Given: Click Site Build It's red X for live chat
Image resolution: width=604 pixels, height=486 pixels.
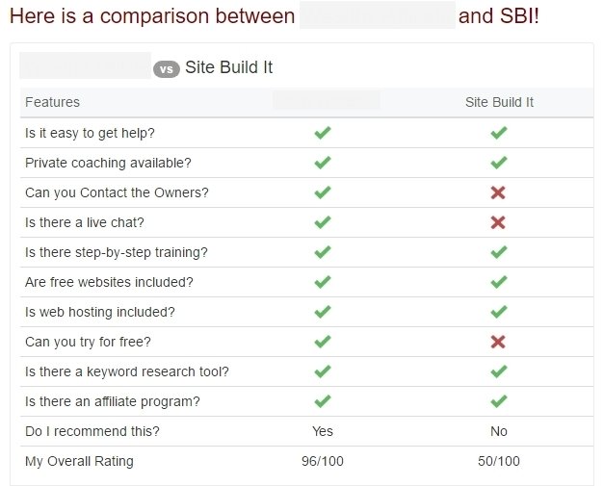Looking at the screenshot, I should (498, 222).
